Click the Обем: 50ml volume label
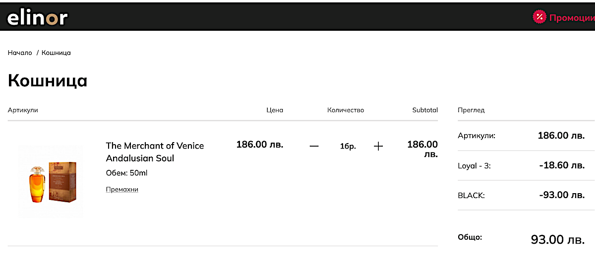595x262 pixels. click(126, 173)
